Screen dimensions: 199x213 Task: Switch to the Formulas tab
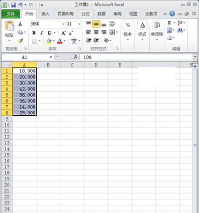pyautogui.click(x=86, y=14)
